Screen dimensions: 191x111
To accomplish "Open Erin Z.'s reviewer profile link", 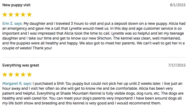I will [12, 23].
